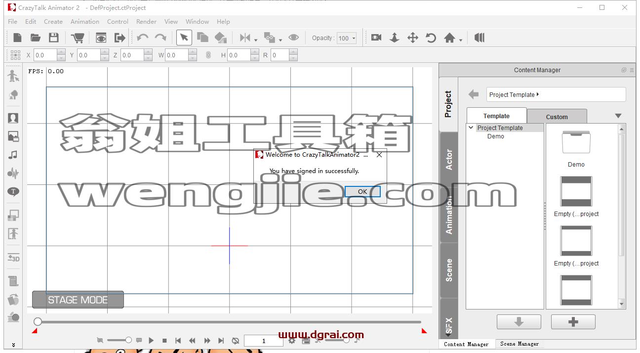Image resolution: width=640 pixels, height=353 pixels.
Task: Click the Create Media image icon
Action: [13, 136]
